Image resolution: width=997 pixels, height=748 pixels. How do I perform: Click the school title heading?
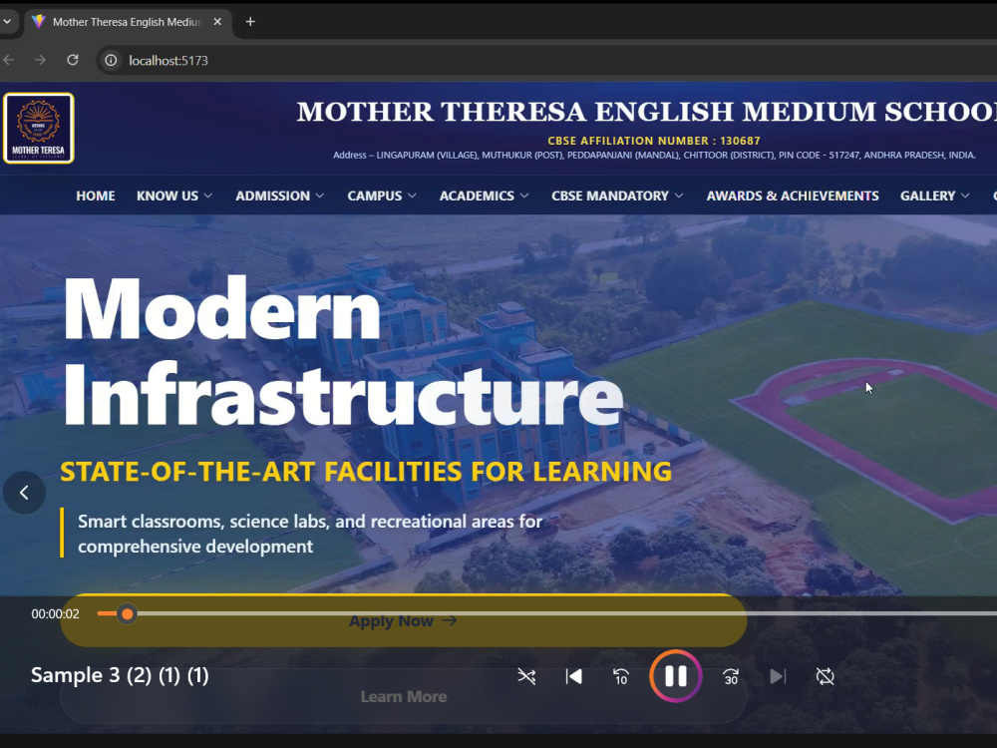pos(647,112)
